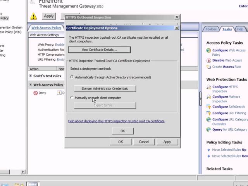This screenshot has width=248, height=186.
Task: Switch to the Web Access Policy tab
Action: click(46, 28)
